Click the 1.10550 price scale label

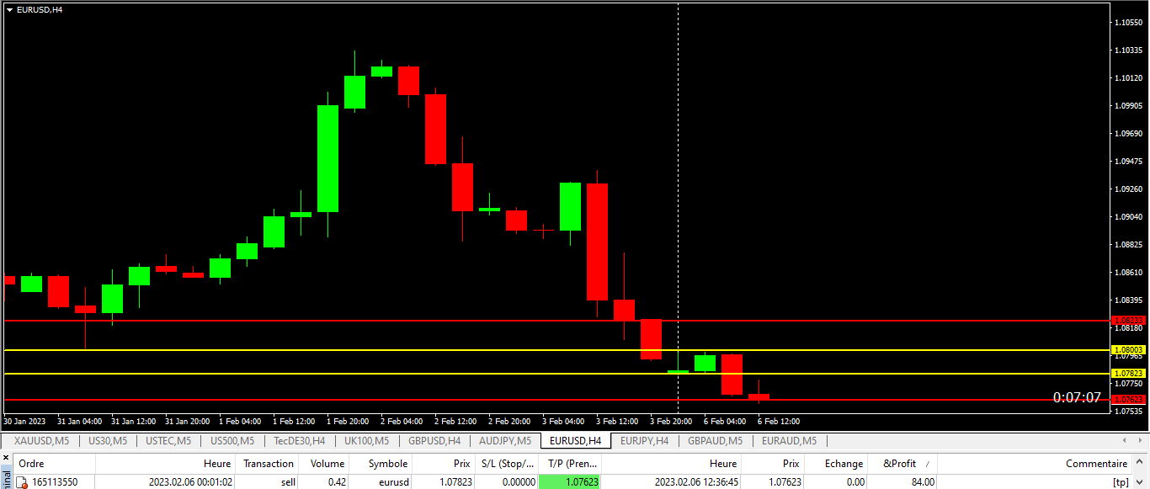click(x=1128, y=22)
